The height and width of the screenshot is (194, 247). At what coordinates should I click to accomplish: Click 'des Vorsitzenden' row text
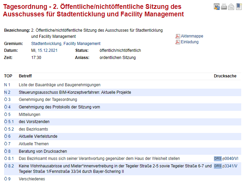(34, 122)
